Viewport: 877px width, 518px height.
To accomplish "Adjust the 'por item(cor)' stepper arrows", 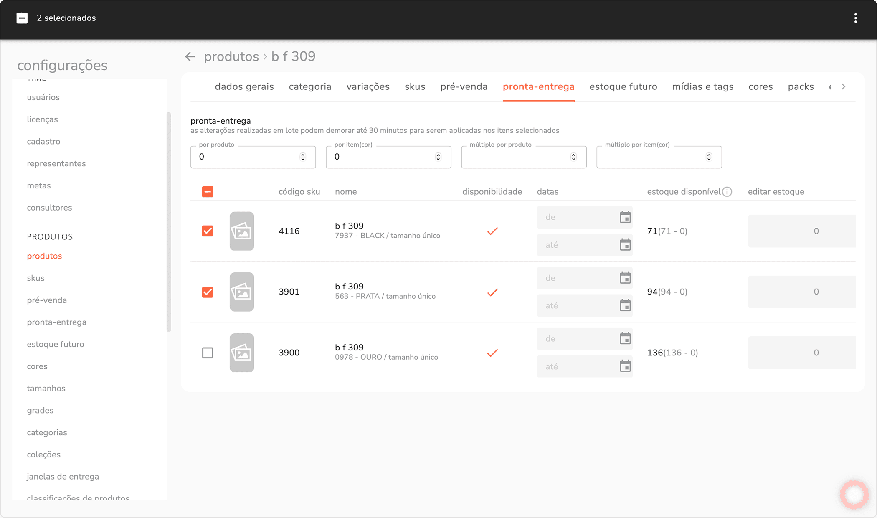I will coord(438,157).
